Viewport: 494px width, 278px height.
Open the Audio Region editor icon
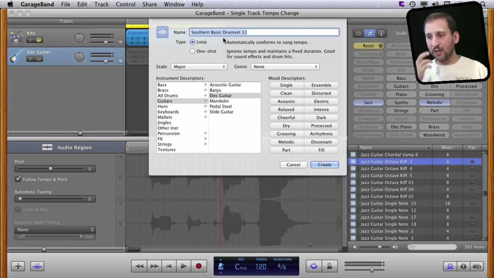pos(47,147)
